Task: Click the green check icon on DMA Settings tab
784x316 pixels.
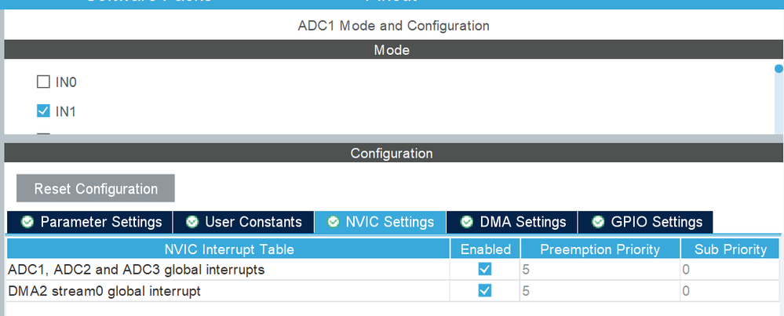Action: 467,222
